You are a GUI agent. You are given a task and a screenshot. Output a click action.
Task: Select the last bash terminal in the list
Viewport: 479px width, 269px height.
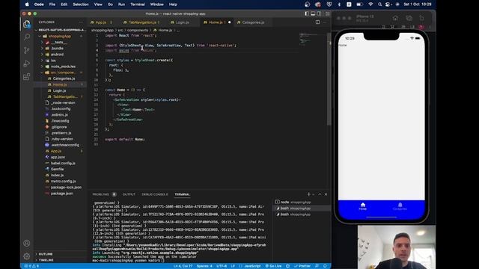(301, 214)
